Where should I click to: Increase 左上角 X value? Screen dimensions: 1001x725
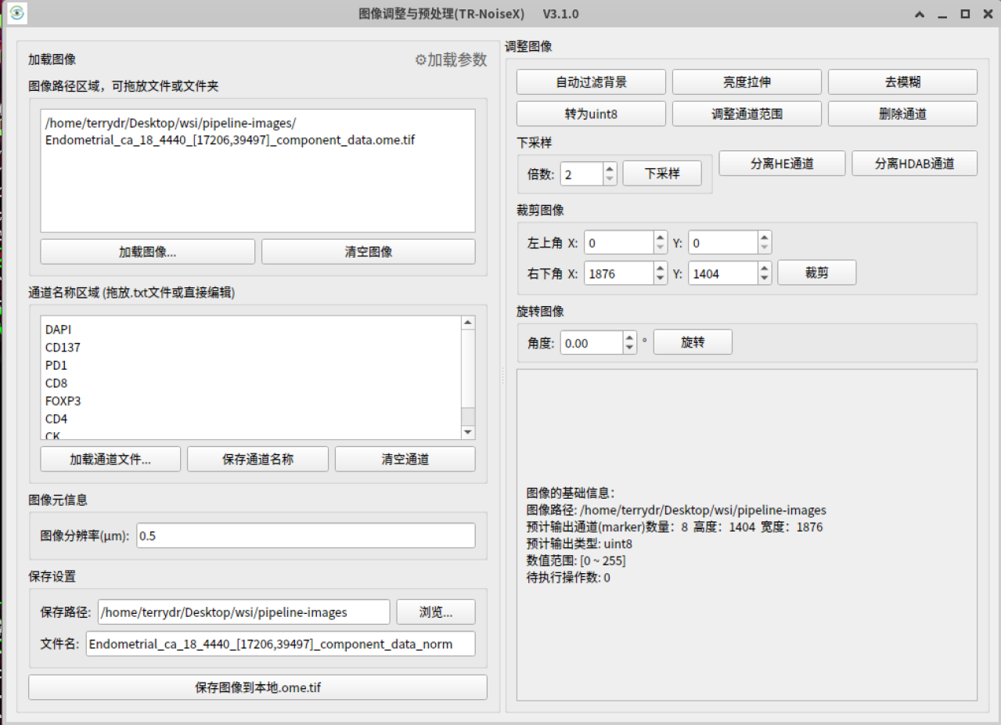[x=661, y=237]
